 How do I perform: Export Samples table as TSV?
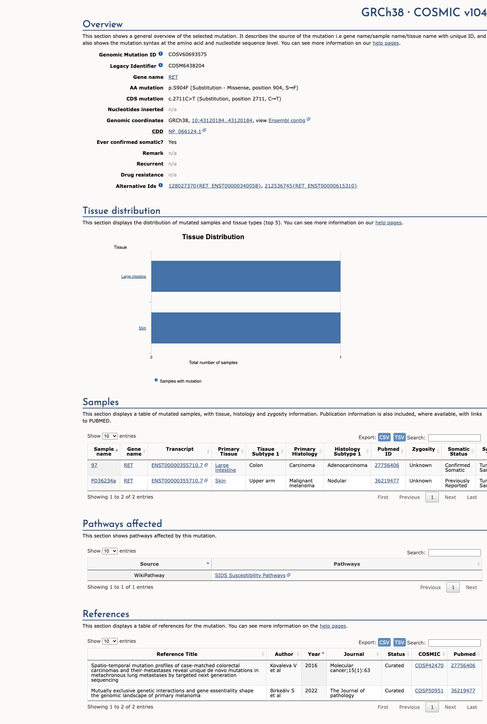tap(399, 437)
